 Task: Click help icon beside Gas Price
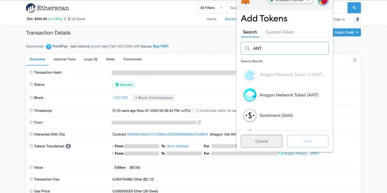tap(31, 191)
